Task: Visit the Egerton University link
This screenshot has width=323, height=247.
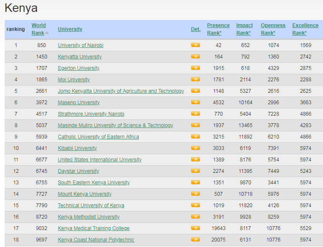Action: (78, 68)
